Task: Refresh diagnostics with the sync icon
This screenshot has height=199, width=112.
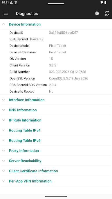Action: point(107,13)
